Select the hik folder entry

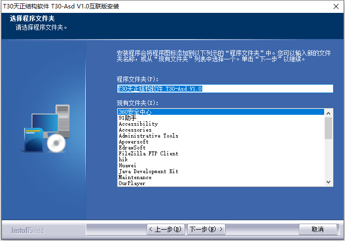[x=221, y=159]
